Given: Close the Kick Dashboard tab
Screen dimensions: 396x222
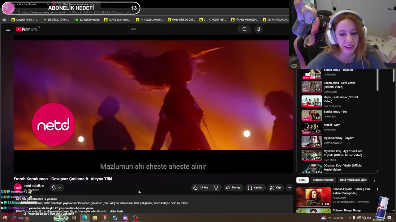Looking at the screenshot, I should 48,4.
